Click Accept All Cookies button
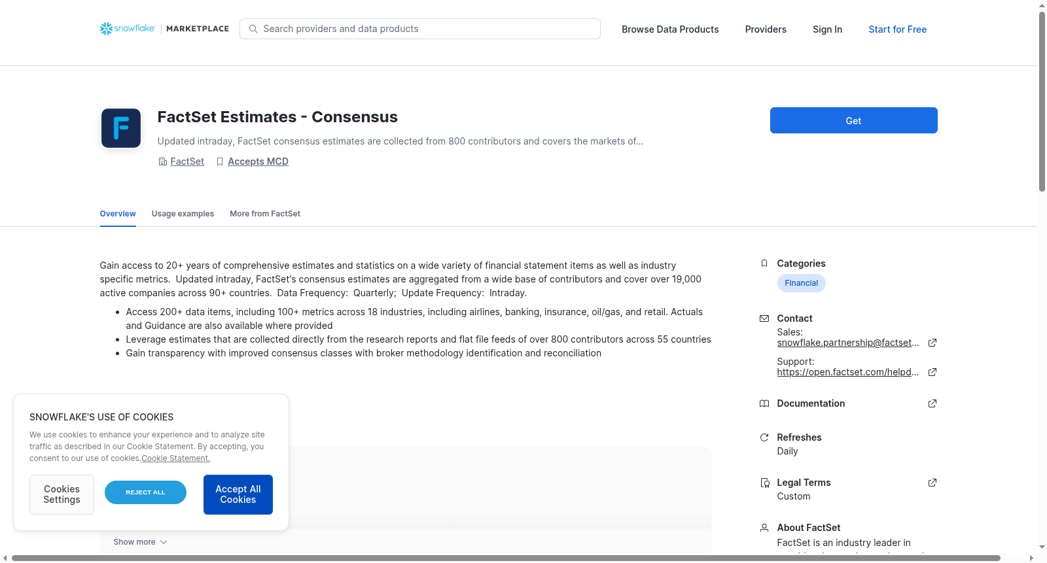Image resolution: width=1047 pixels, height=563 pixels. tap(238, 494)
